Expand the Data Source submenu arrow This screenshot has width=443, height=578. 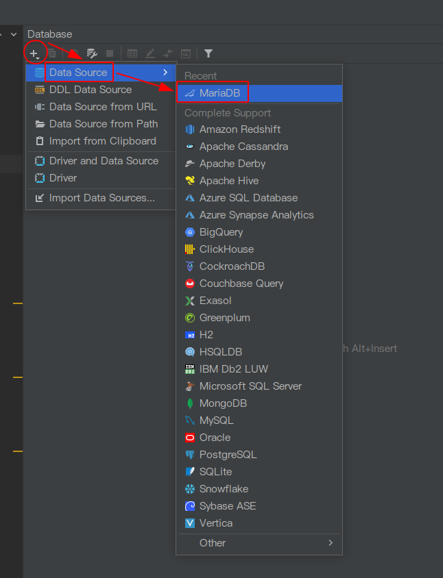pos(165,73)
